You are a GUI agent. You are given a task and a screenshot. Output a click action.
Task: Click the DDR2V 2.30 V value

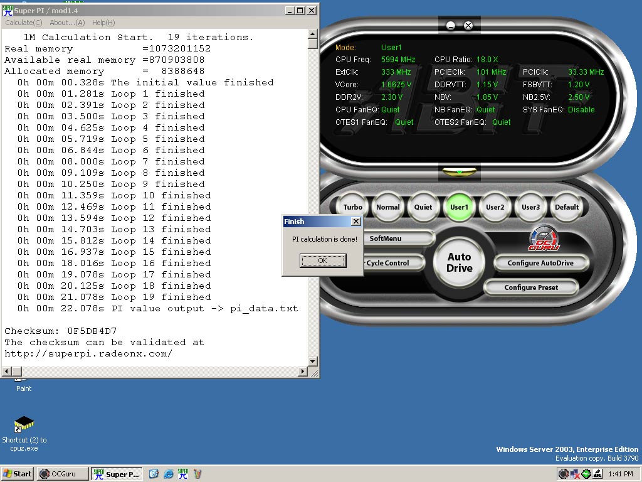click(x=392, y=97)
